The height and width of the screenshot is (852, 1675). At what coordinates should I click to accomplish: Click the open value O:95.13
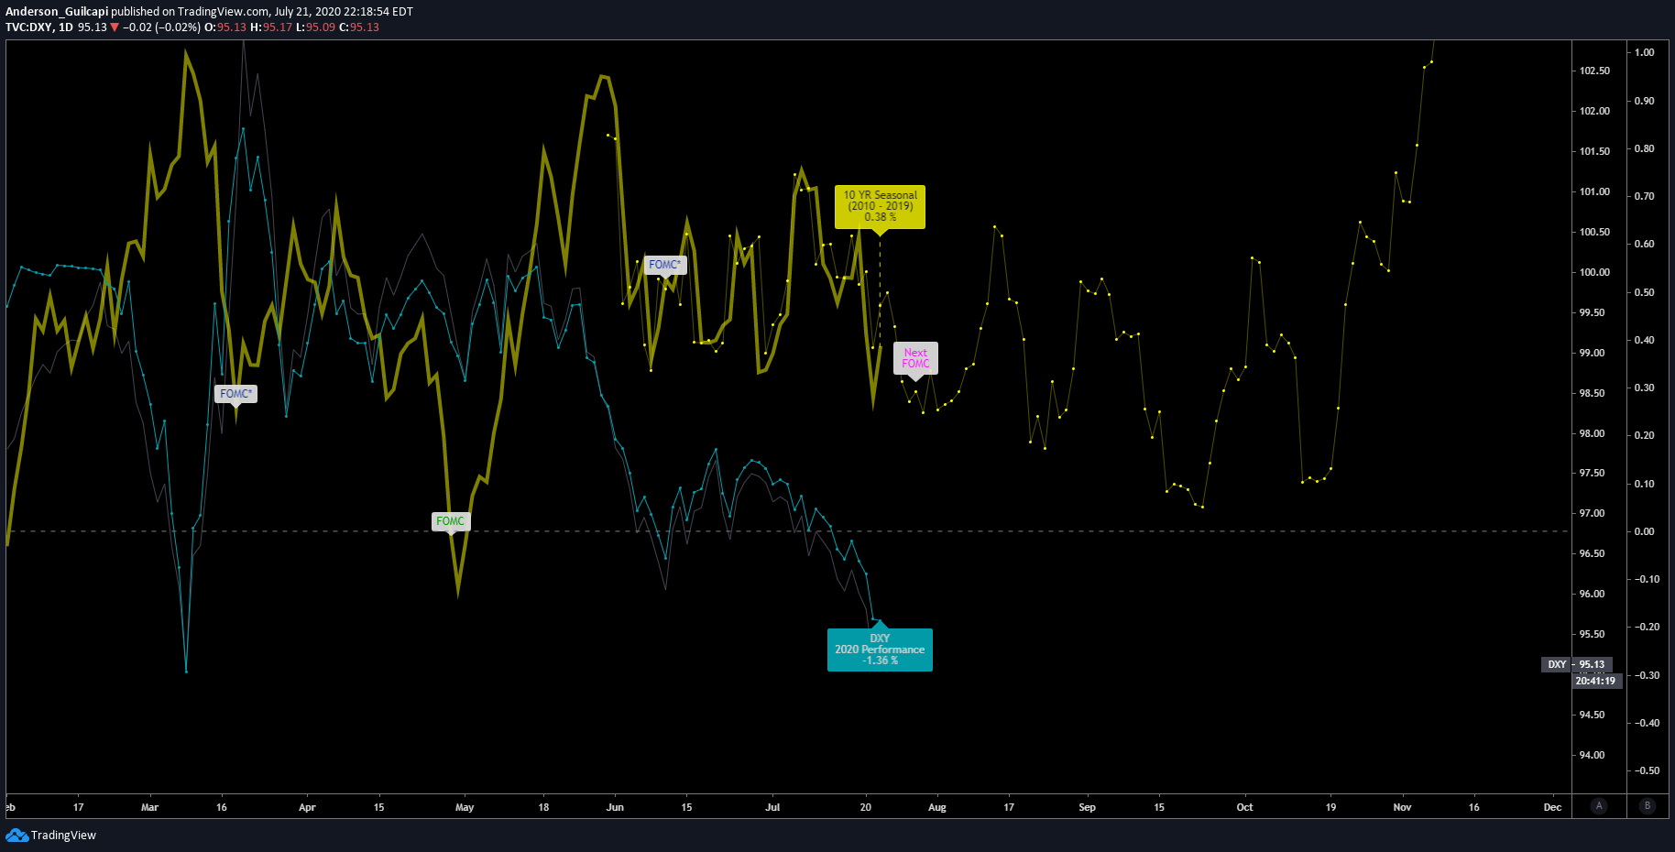[x=225, y=27]
